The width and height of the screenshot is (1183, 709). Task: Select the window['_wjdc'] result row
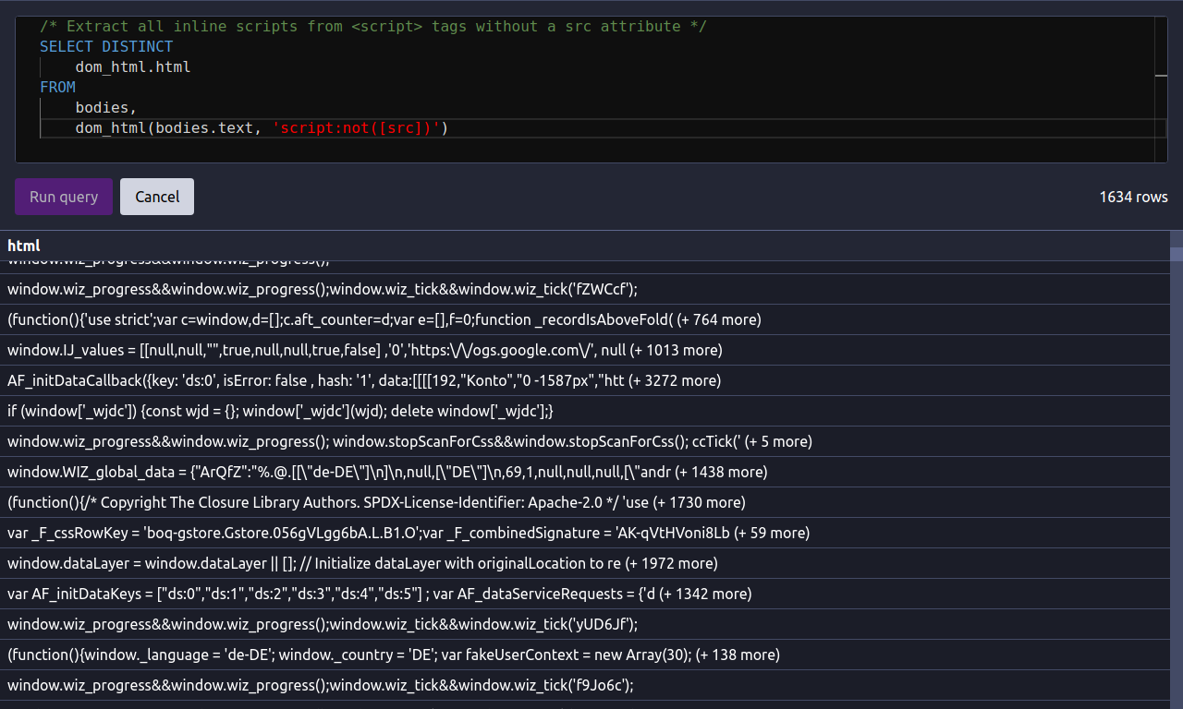(x=280, y=411)
